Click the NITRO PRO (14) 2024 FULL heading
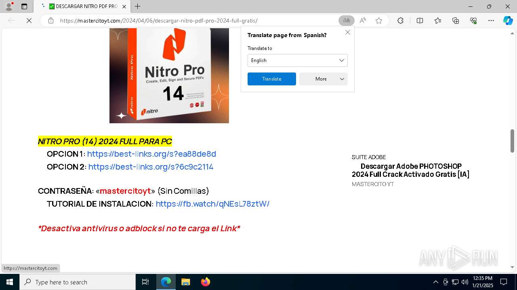Image resolution: width=517 pixels, height=290 pixels. coord(105,141)
